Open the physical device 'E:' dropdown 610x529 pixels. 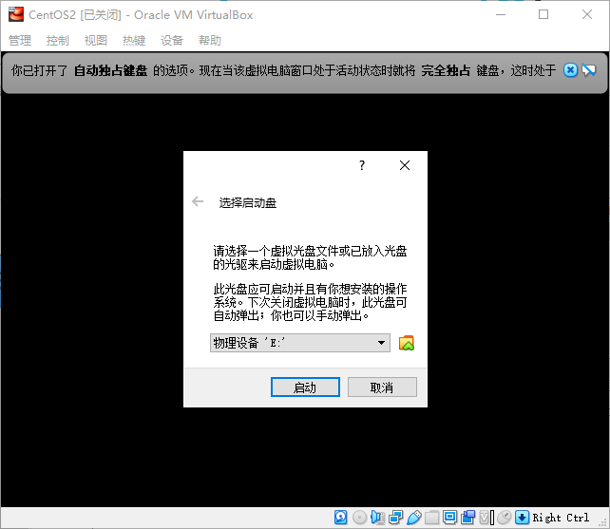[x=300, y=343]
